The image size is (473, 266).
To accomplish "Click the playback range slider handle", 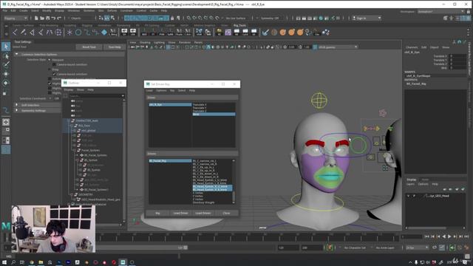I will 186,248.
